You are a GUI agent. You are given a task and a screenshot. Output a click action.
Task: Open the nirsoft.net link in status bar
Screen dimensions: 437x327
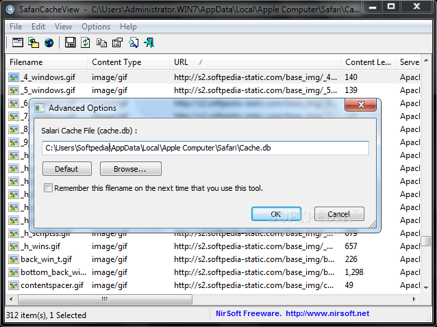click(x=327, y=313)
